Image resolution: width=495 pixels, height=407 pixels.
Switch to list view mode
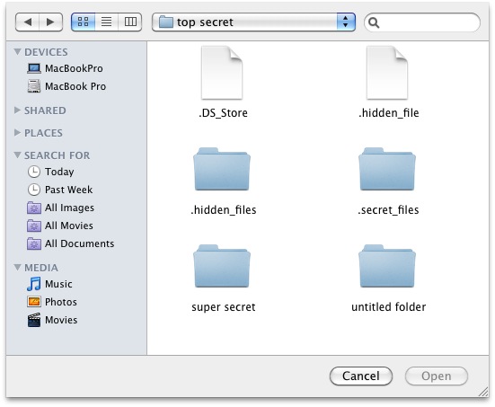(x=106, y=22)
